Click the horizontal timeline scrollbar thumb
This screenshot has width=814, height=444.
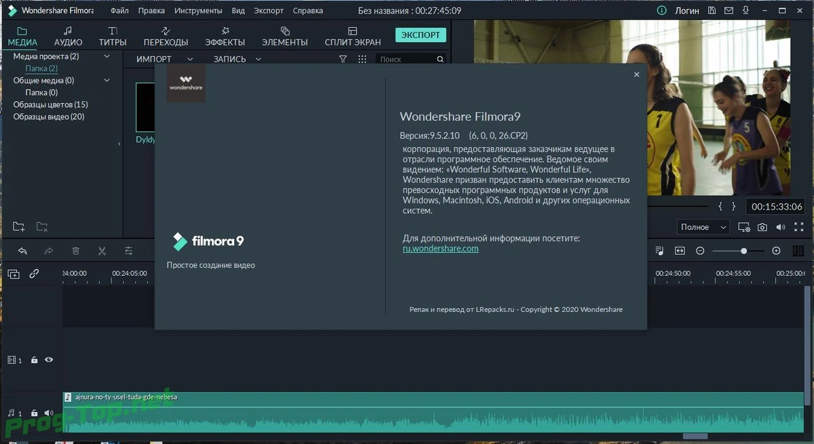[695, 436]
